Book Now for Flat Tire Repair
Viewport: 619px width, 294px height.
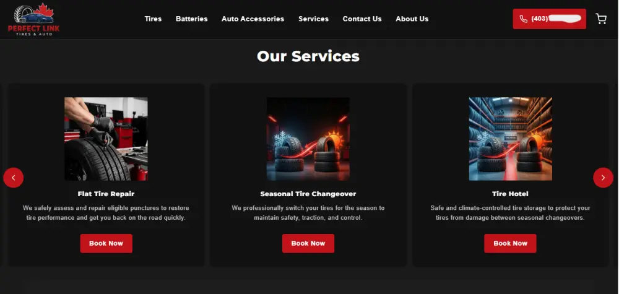(x=106, y=243)
